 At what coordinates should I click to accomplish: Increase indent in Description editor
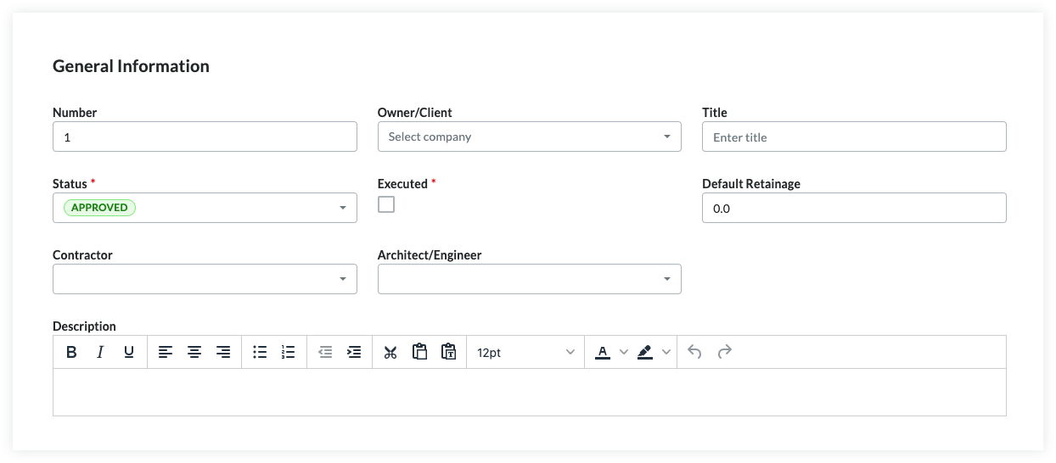click(354, 352)
